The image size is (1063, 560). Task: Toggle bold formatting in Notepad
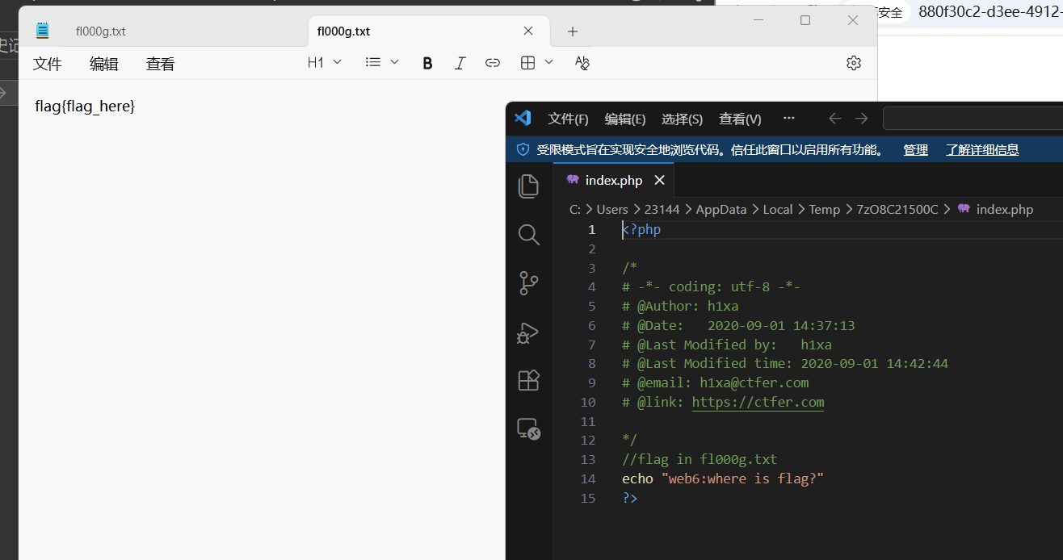(427, 63)
